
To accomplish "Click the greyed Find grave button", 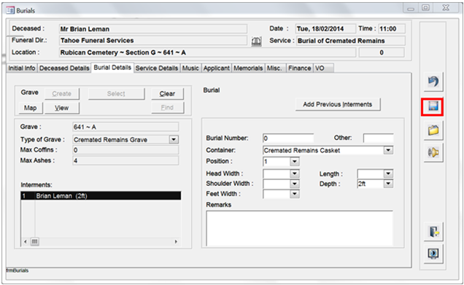I will click(x=167, y=108).
